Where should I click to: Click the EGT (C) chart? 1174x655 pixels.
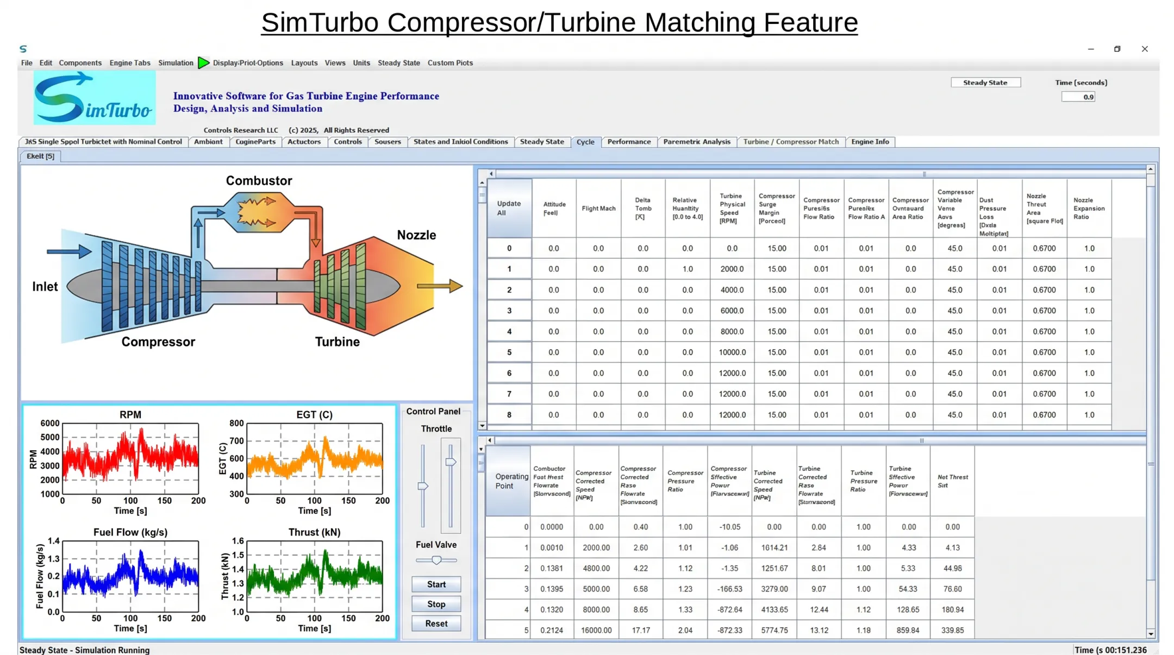pyautogui.click(x=315, y=458)
